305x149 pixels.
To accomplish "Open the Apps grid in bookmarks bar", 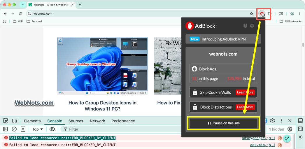I will pyautogui.click(x=5, y=21).
